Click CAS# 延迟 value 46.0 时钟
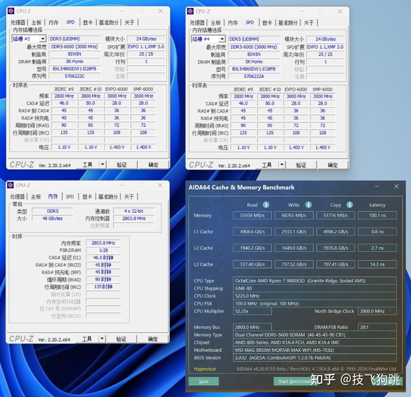 pyautogui.click(x=103, y=257)
